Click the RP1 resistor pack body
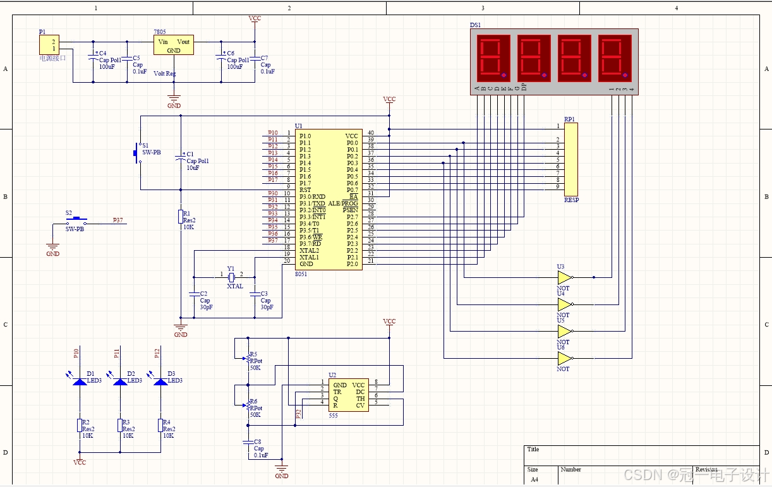Screen dimensions: 772x487 (x=570, y=159)
